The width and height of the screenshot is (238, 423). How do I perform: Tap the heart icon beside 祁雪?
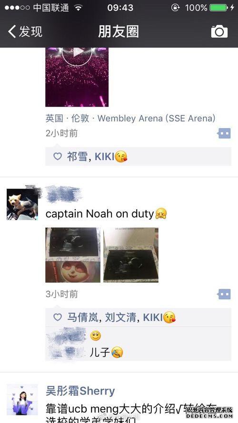click(58, 156)
